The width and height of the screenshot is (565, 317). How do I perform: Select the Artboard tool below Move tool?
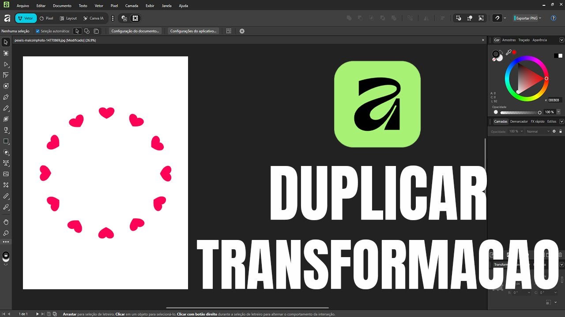[6, 53]
